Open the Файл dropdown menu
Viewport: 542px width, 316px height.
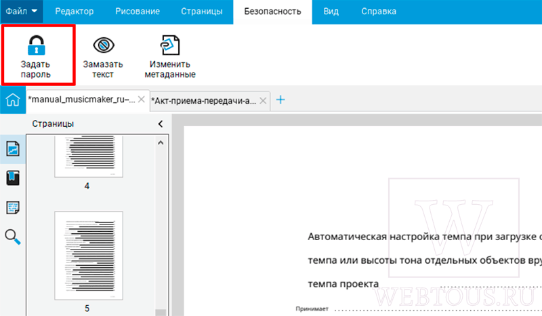(22, 12)
